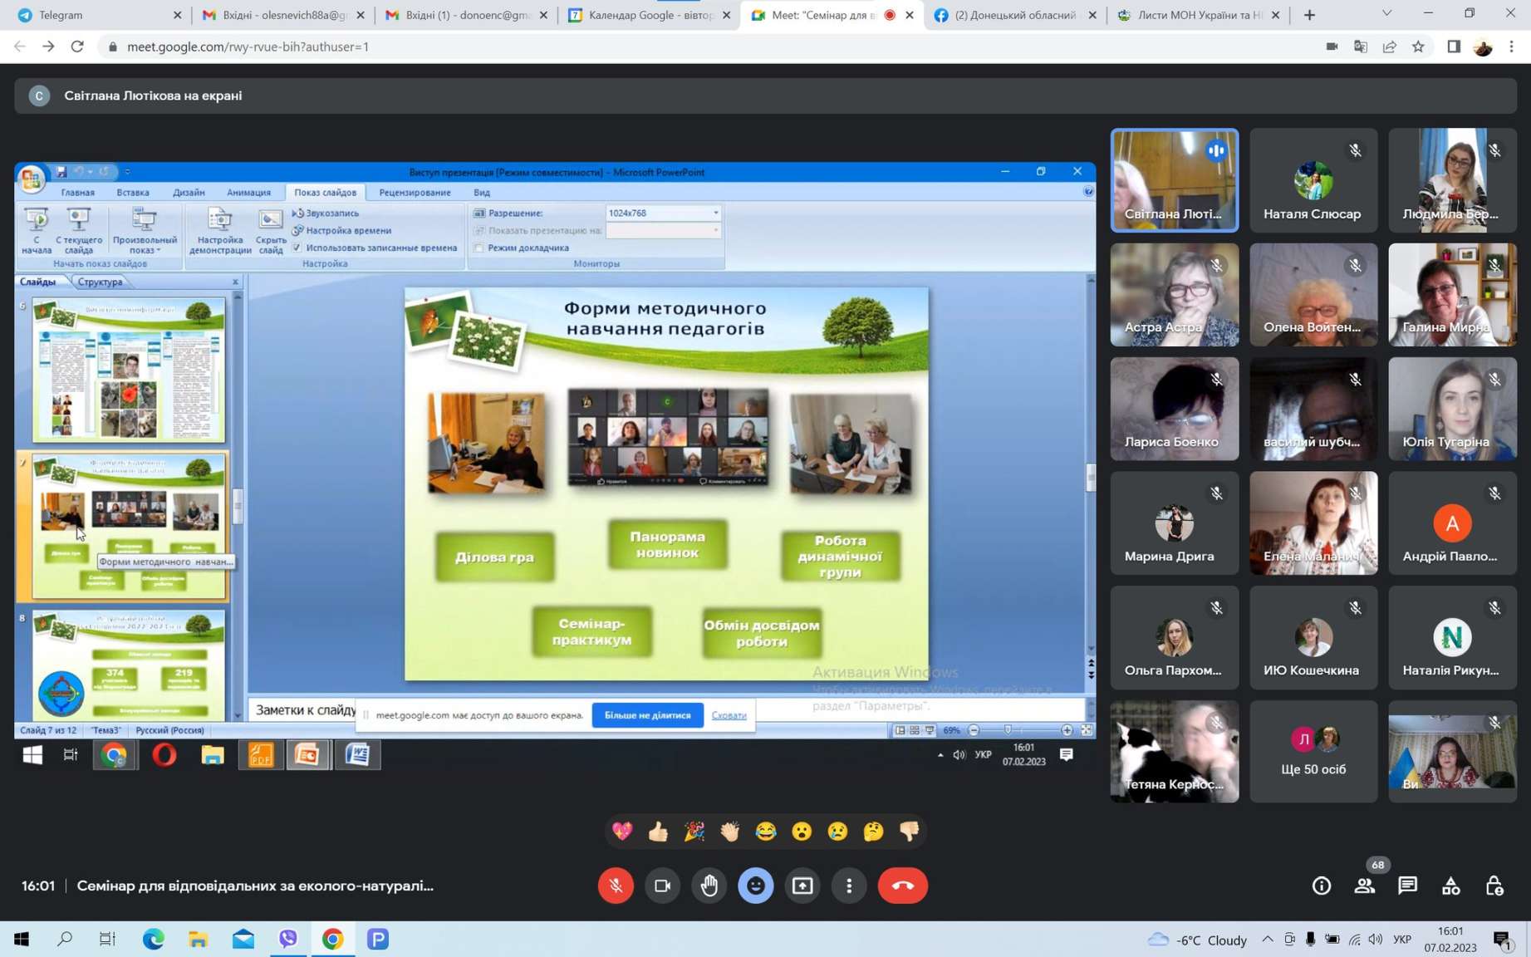
Task: Open weather widget -6°C Cloudy
Action: tap(1196, 940)
